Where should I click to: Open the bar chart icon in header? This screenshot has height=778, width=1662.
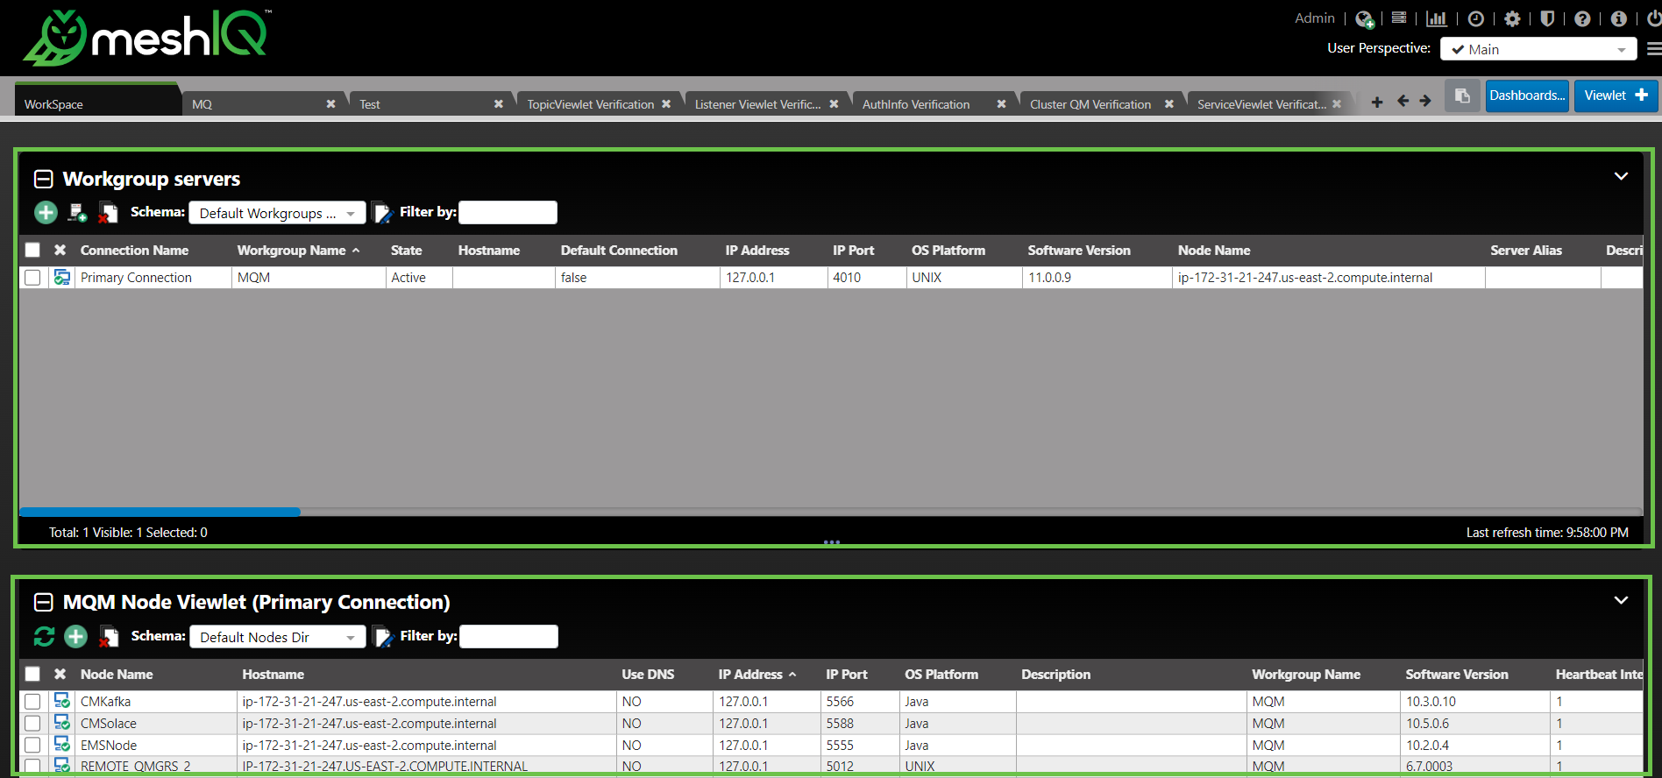[1437, 18]
